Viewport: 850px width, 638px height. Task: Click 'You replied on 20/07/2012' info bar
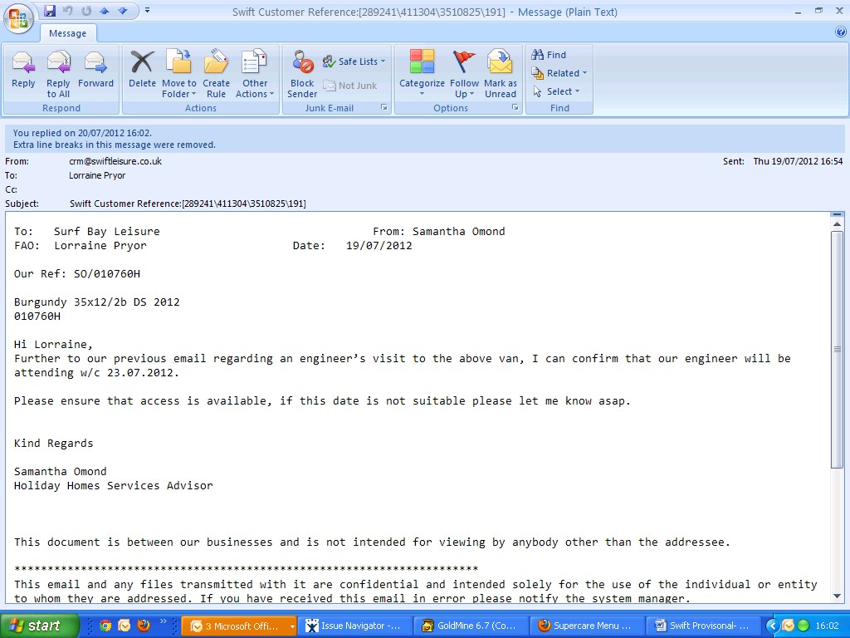pyautogui.click(x=82, y=133)
